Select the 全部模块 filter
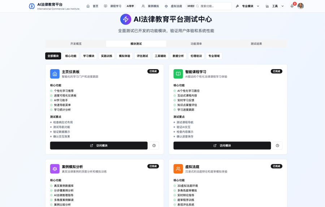 coord(53,56)
